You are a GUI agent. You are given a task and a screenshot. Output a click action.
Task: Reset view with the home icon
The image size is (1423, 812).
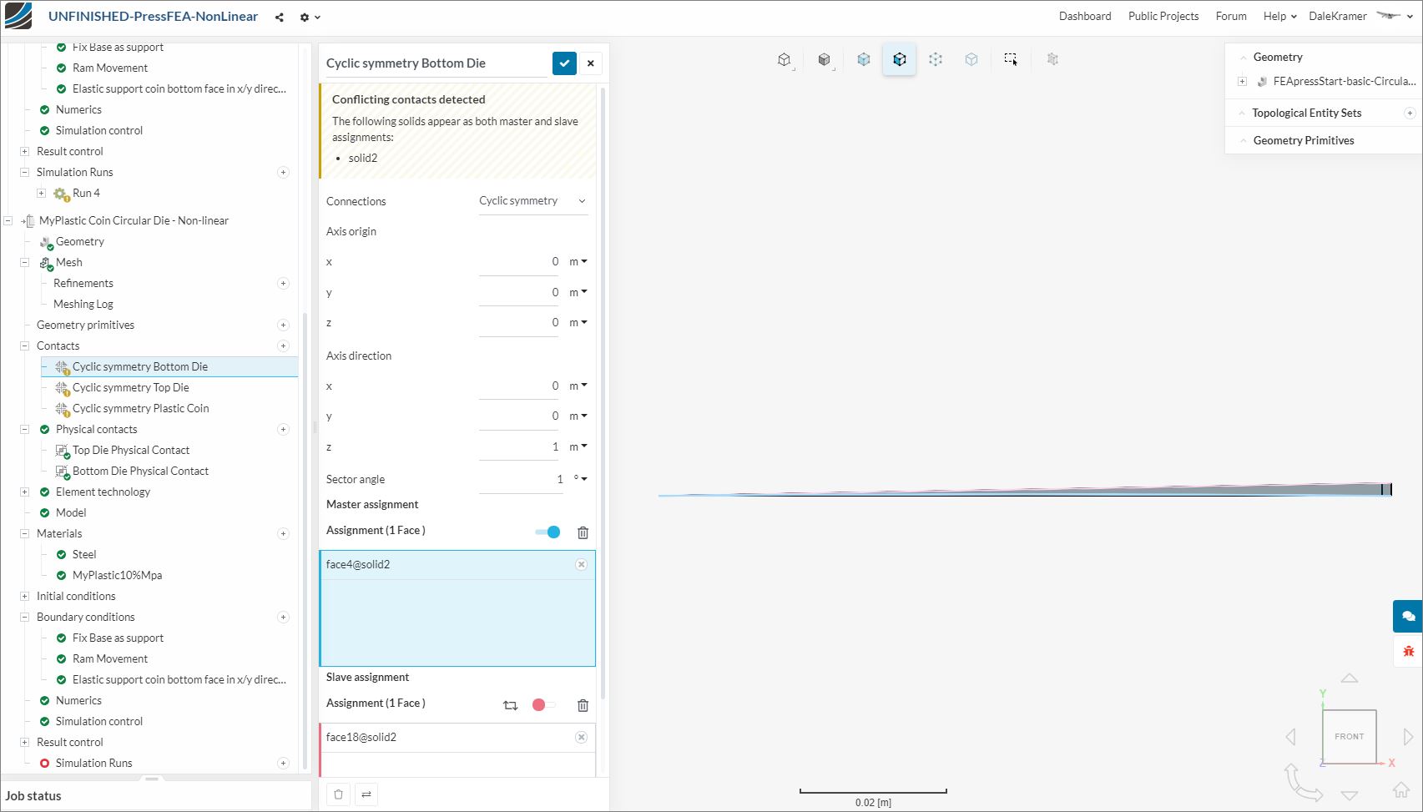[x=1401, y=789]
